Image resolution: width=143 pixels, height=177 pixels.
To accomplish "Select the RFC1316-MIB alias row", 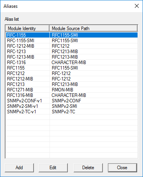I will point(72,95).
